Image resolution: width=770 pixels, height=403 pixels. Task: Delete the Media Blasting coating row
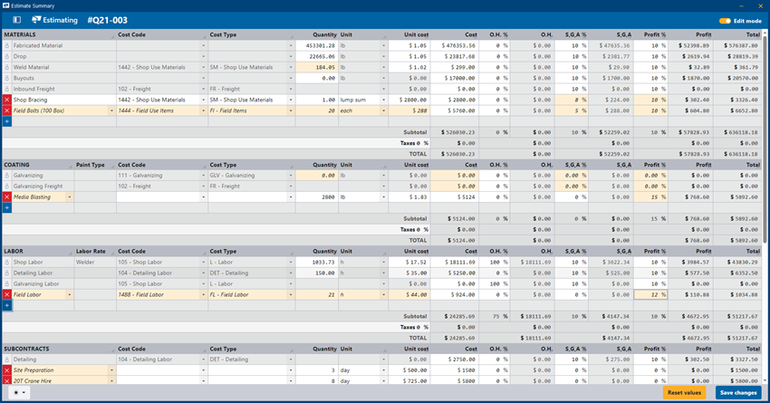point(6,197)
